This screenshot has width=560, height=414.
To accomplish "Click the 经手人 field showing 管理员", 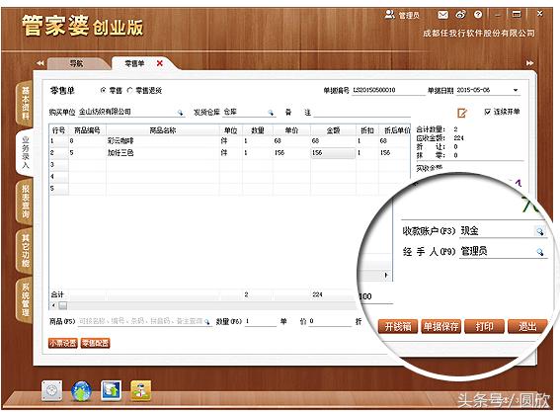I will (497, 252).
